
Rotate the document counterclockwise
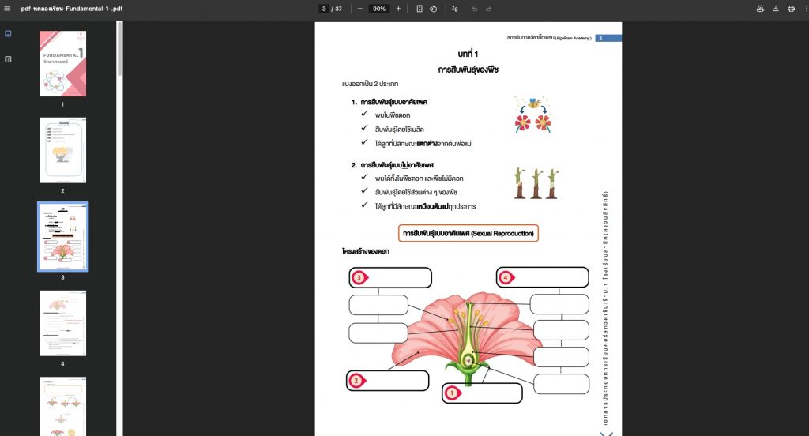pyautogui.click(x=433, y=9)
